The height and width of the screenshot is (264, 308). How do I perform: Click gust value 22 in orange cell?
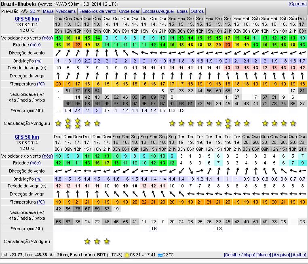(x=78, y=45)
